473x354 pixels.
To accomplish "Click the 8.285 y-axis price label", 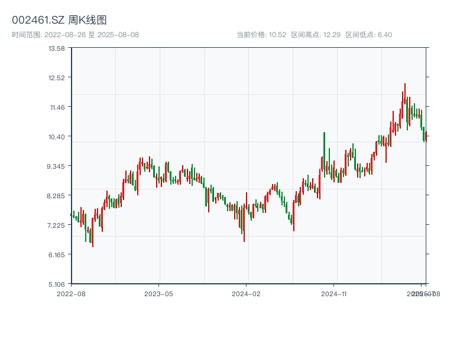I will pyautogui.click(x=57, y=195).
